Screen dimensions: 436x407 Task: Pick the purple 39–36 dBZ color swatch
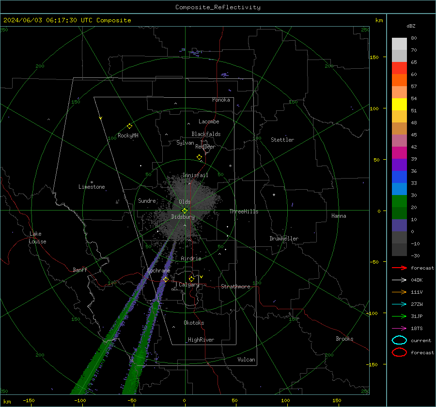click(399, 165)
